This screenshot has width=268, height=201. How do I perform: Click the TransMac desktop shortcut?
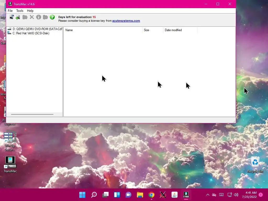pos(10,164)
